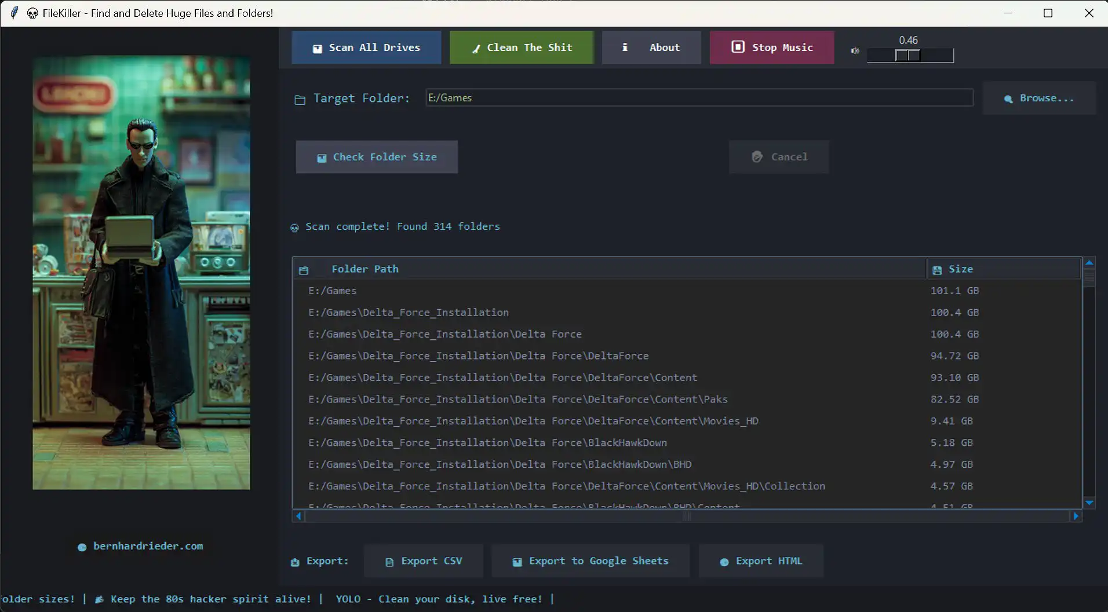Click the skull icon beside scan status
Image resolution: width=1108 pixels, height=612 pixels.
click(x=294, y=228)
